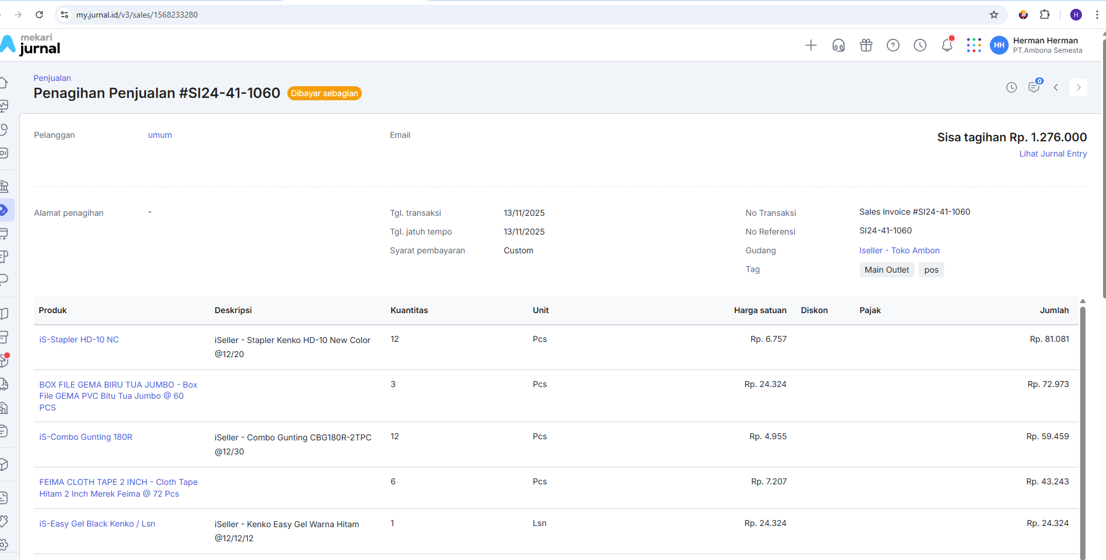Open the comments icon with badge
This screenshot has width=1106, height=560.
(1033, 87)
